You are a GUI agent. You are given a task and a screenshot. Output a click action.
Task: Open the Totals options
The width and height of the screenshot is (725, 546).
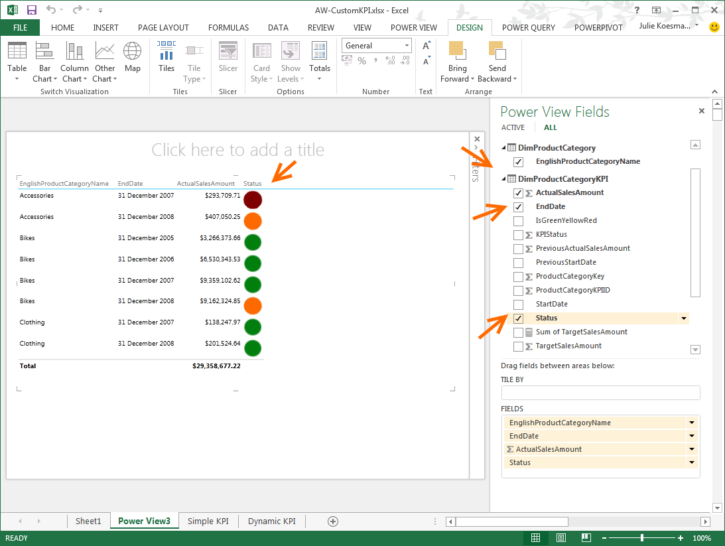(320, 62)
